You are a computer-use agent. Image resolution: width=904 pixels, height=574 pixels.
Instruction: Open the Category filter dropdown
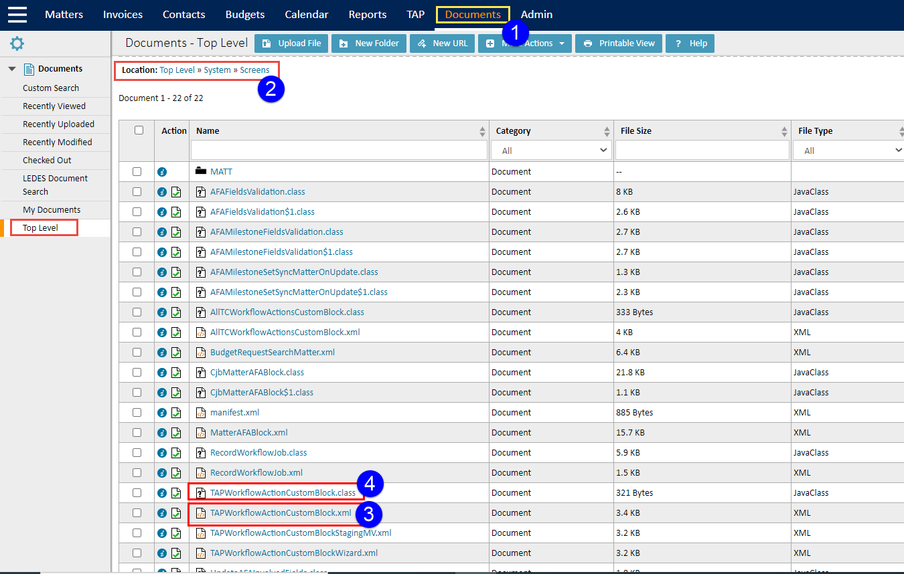pos(552,151)
